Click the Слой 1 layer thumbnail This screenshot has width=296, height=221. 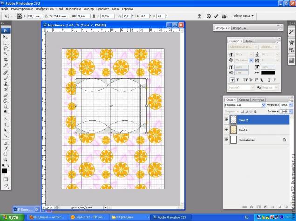click(234, 130)
